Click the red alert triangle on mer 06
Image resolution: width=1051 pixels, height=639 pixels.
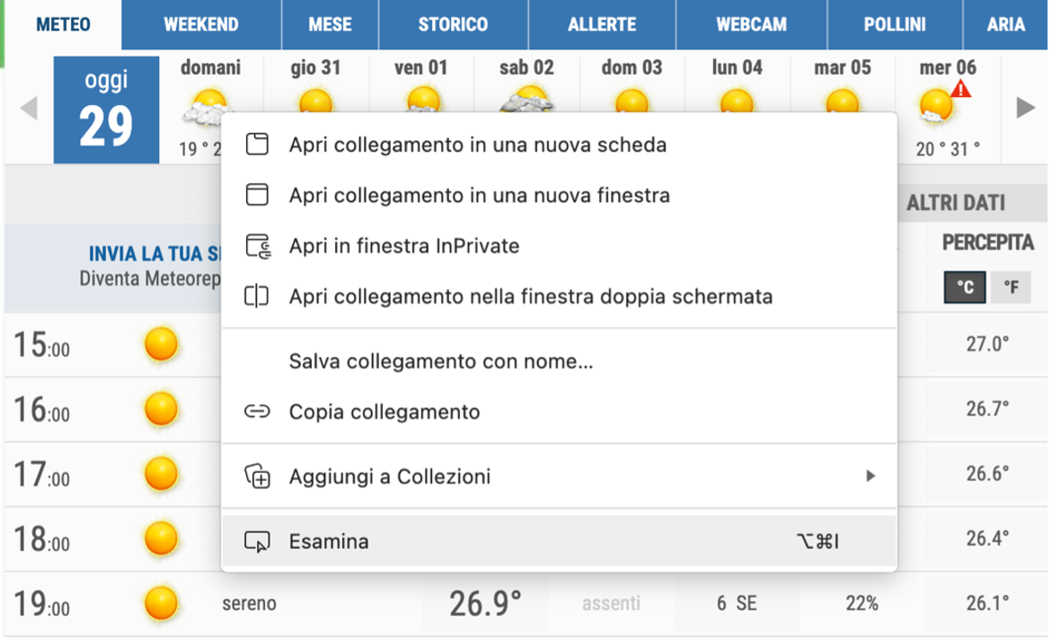[x=961, y=89]
